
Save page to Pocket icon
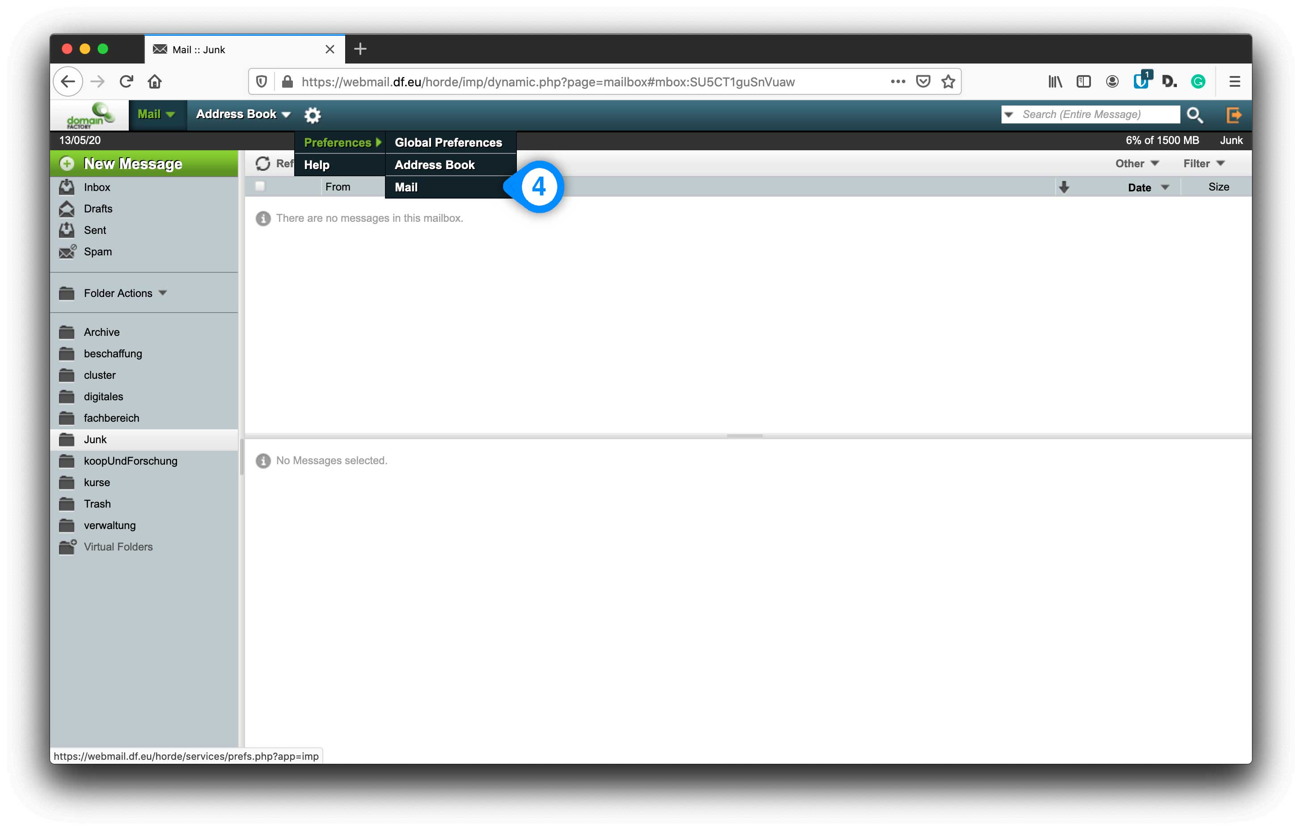(923, 82)
